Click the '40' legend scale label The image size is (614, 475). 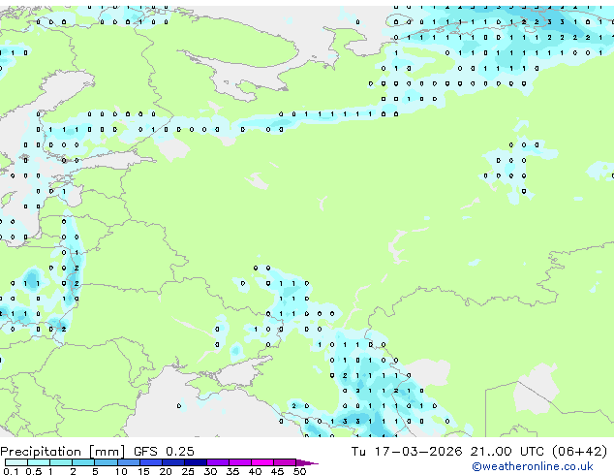tap(255, 471)
